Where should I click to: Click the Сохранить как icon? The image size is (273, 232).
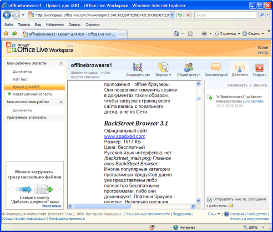[138, 70]
